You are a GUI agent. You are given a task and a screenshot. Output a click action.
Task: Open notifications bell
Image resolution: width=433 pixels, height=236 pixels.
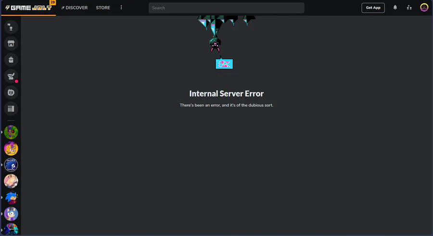click(x=395, y=8)
